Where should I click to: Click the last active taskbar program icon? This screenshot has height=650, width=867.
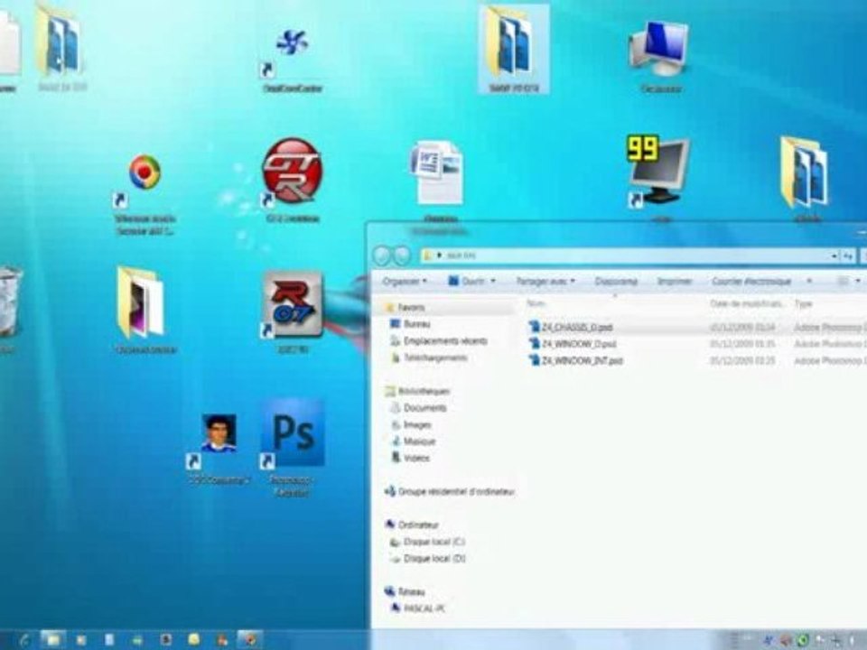point(250,639)
